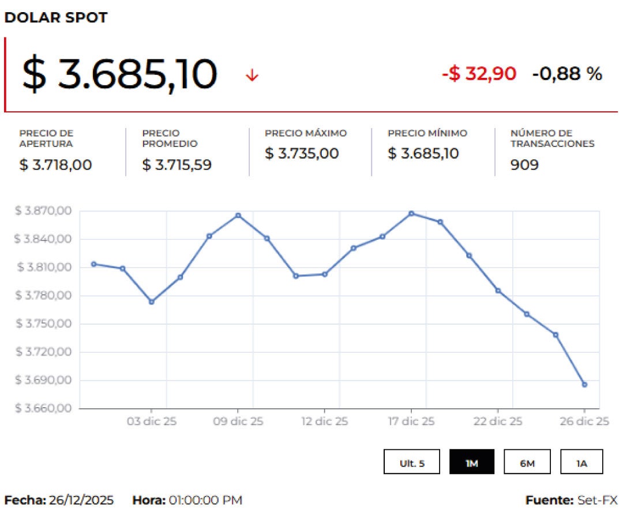Click the low data point at 03 dic
Image resolution: width=623 pixels, height=519 pixels.
(152, 302)
